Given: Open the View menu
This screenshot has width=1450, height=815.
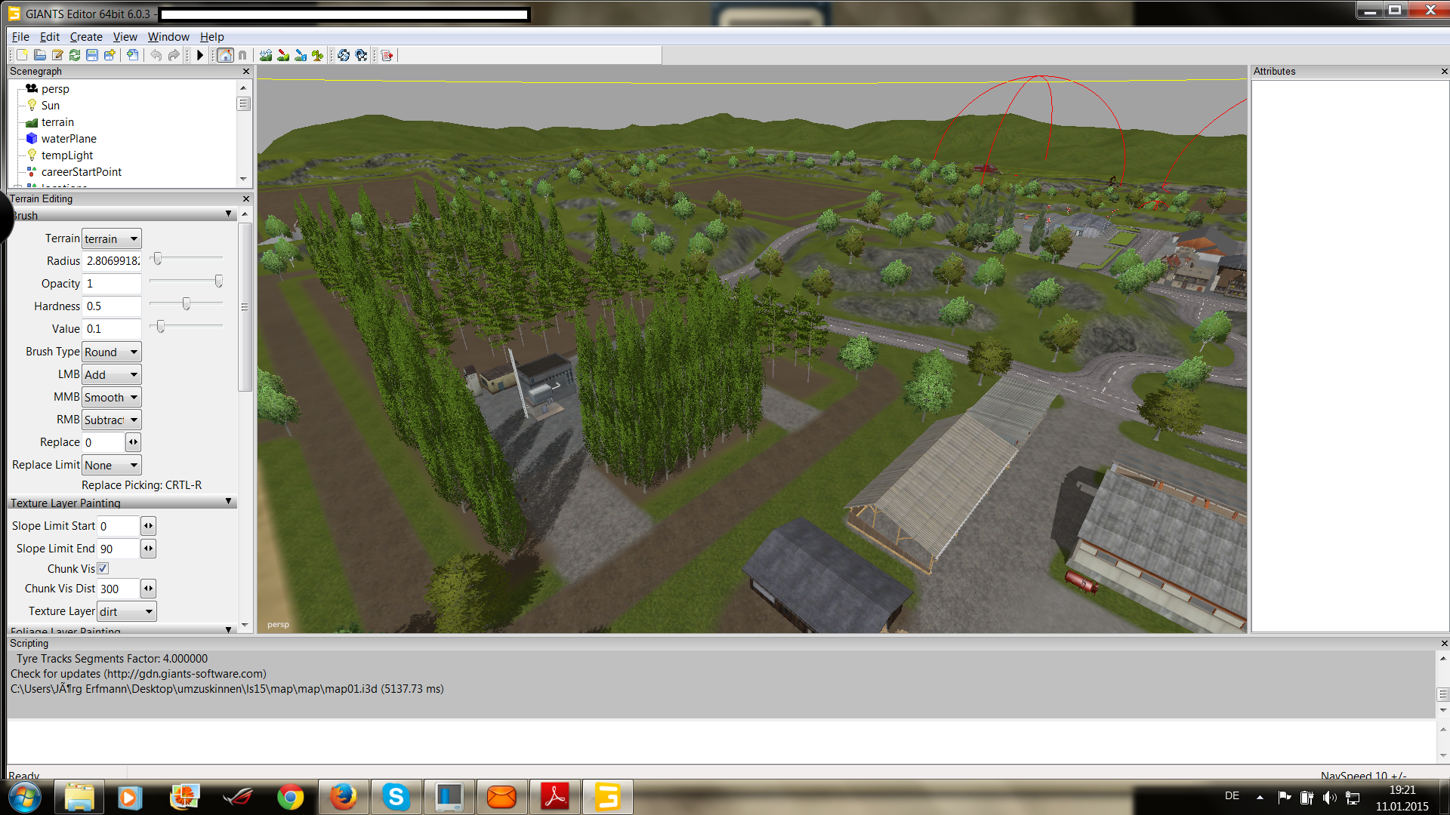Looking at the screenshot, I should point(125,37).
